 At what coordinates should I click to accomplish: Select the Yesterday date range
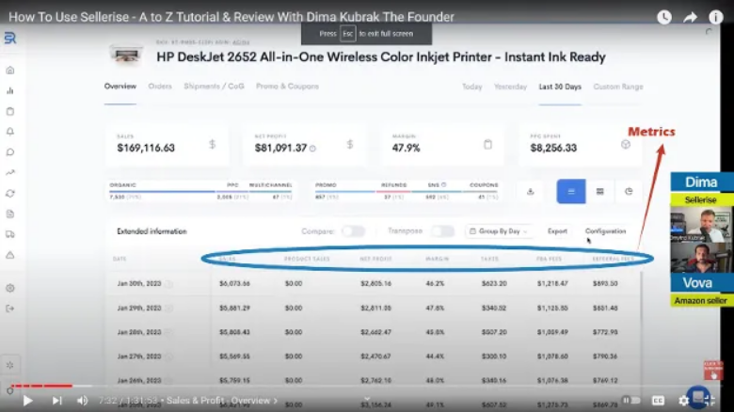(510, 87)
